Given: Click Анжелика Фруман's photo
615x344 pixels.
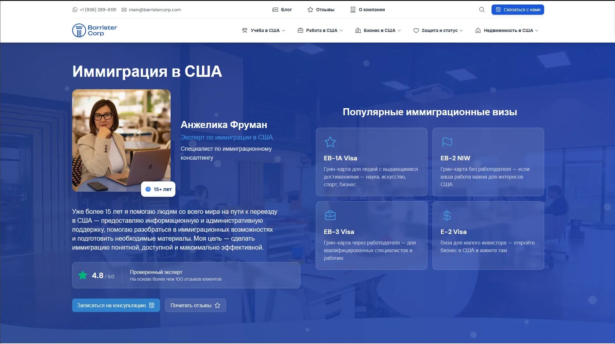Looking at the screenshot, I should (121, 140).
